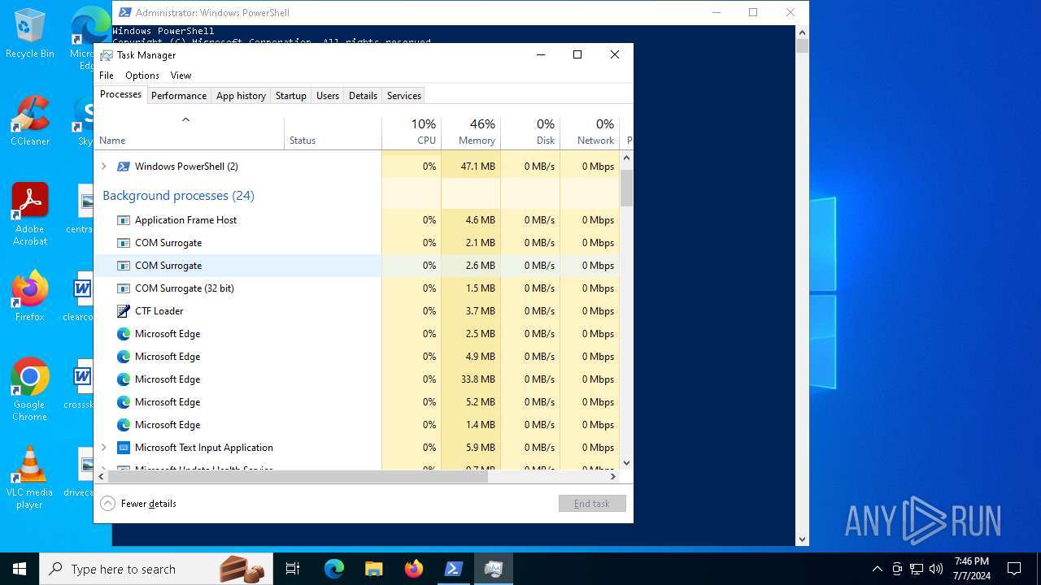Screen dimensions: 1041x585
Task: Click the Application Frame Host icon
Action: [124, 220]
